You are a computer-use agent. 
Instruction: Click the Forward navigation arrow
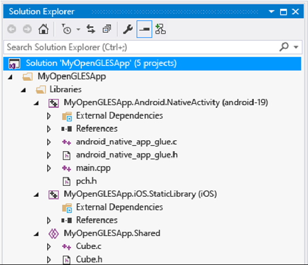27,29
